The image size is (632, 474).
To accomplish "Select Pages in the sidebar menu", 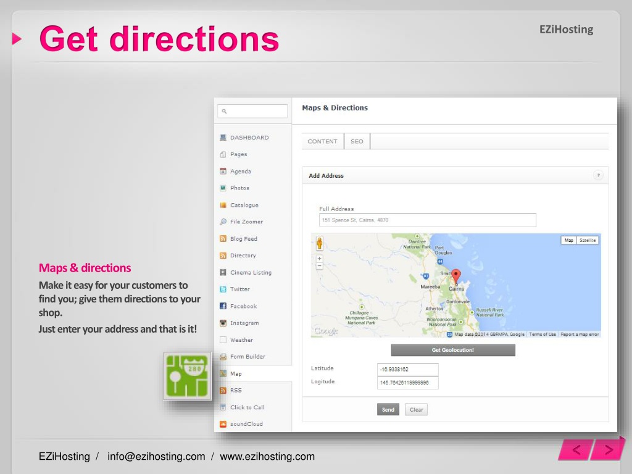I will (x=239, y=154).
